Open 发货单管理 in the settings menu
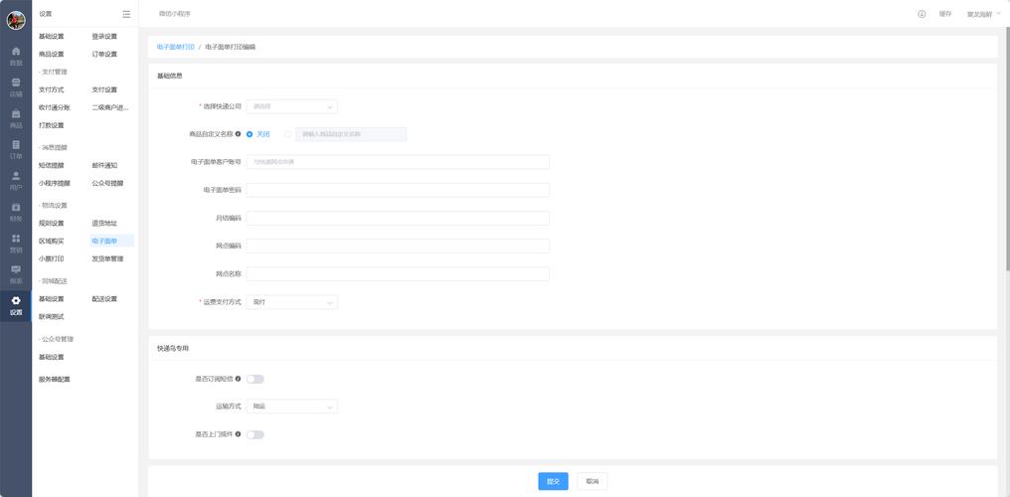Screen dimensions: 1010x497 pyautogui.click(x=107, y=258)
